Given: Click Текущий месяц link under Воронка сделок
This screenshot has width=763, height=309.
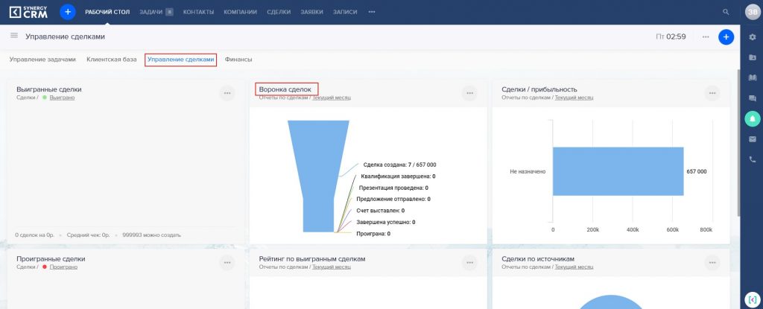Looking at the screenshot, I should tap(331, 98).
